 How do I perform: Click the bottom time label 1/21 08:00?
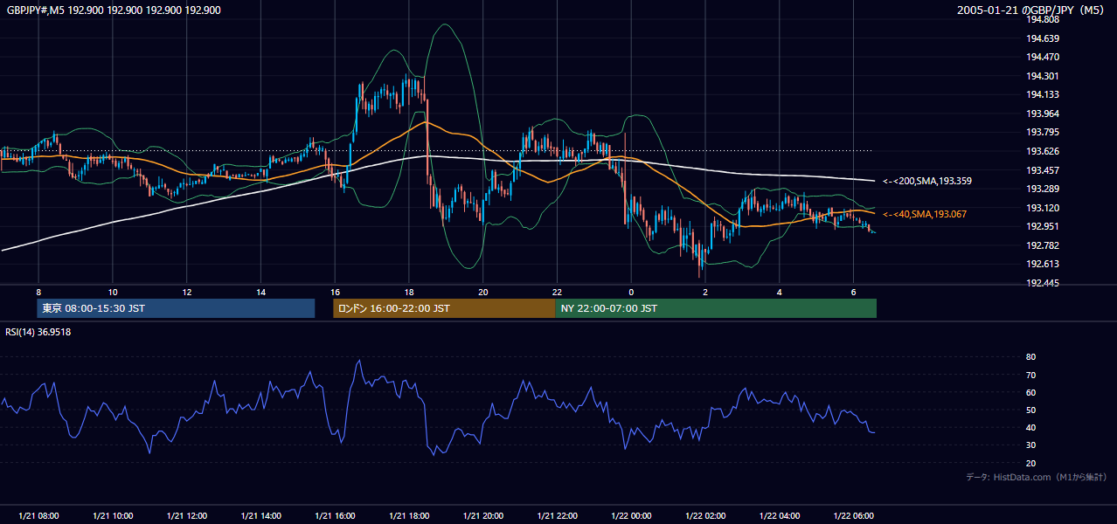tap(38, 516)
